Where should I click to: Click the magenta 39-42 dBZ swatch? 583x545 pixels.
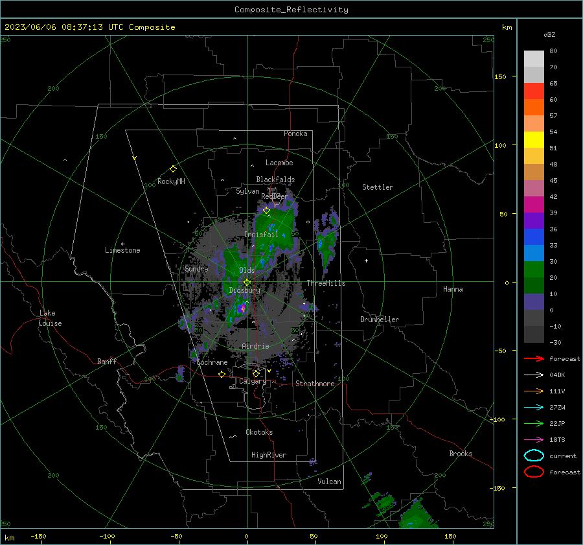coord(534,204)
